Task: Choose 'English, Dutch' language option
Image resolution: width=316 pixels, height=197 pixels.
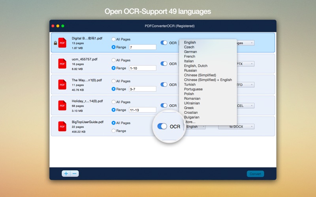Action: tap(208, 66)
